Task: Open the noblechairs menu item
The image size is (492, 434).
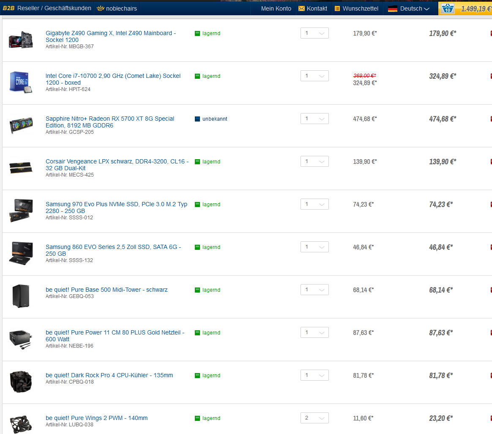Action: (117, 8)
